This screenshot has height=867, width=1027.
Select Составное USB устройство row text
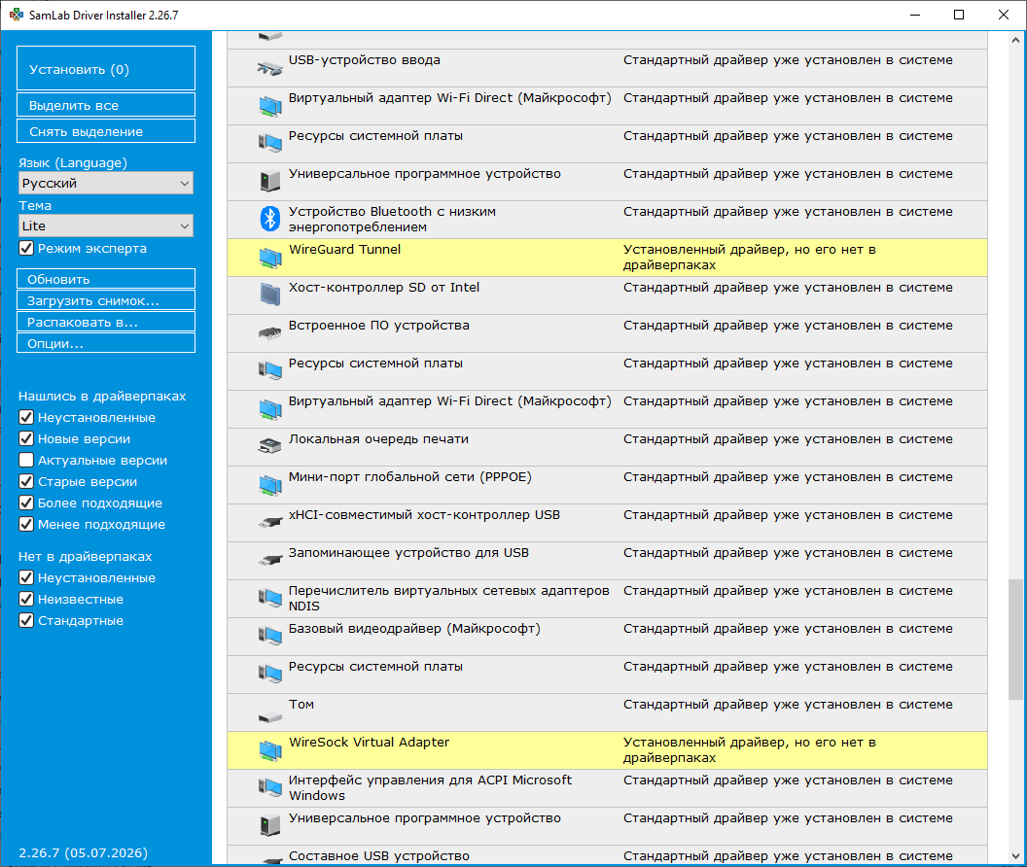379,856
